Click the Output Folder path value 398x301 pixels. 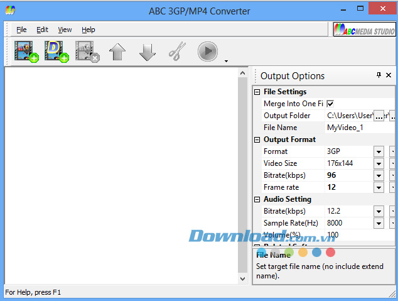coord(349,116)
